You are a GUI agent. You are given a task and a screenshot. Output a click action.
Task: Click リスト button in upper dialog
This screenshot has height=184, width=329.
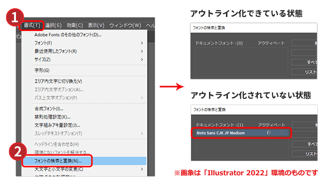pyautogui.click(x=304, y=72)
